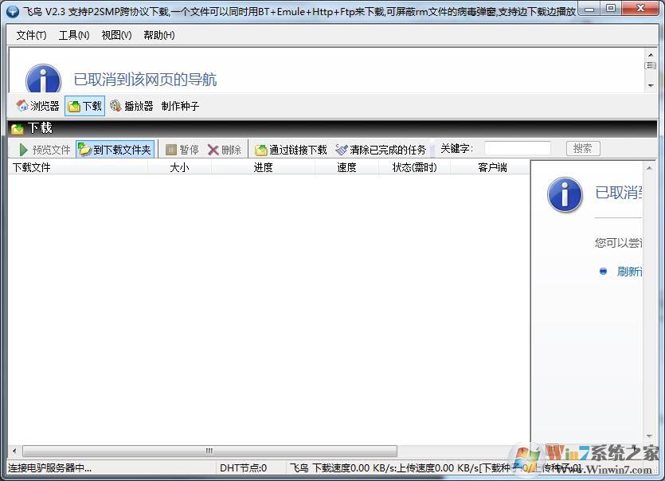665x481 pixels.
Task: Click the info icon in the side panel
Action: (565, 194)
